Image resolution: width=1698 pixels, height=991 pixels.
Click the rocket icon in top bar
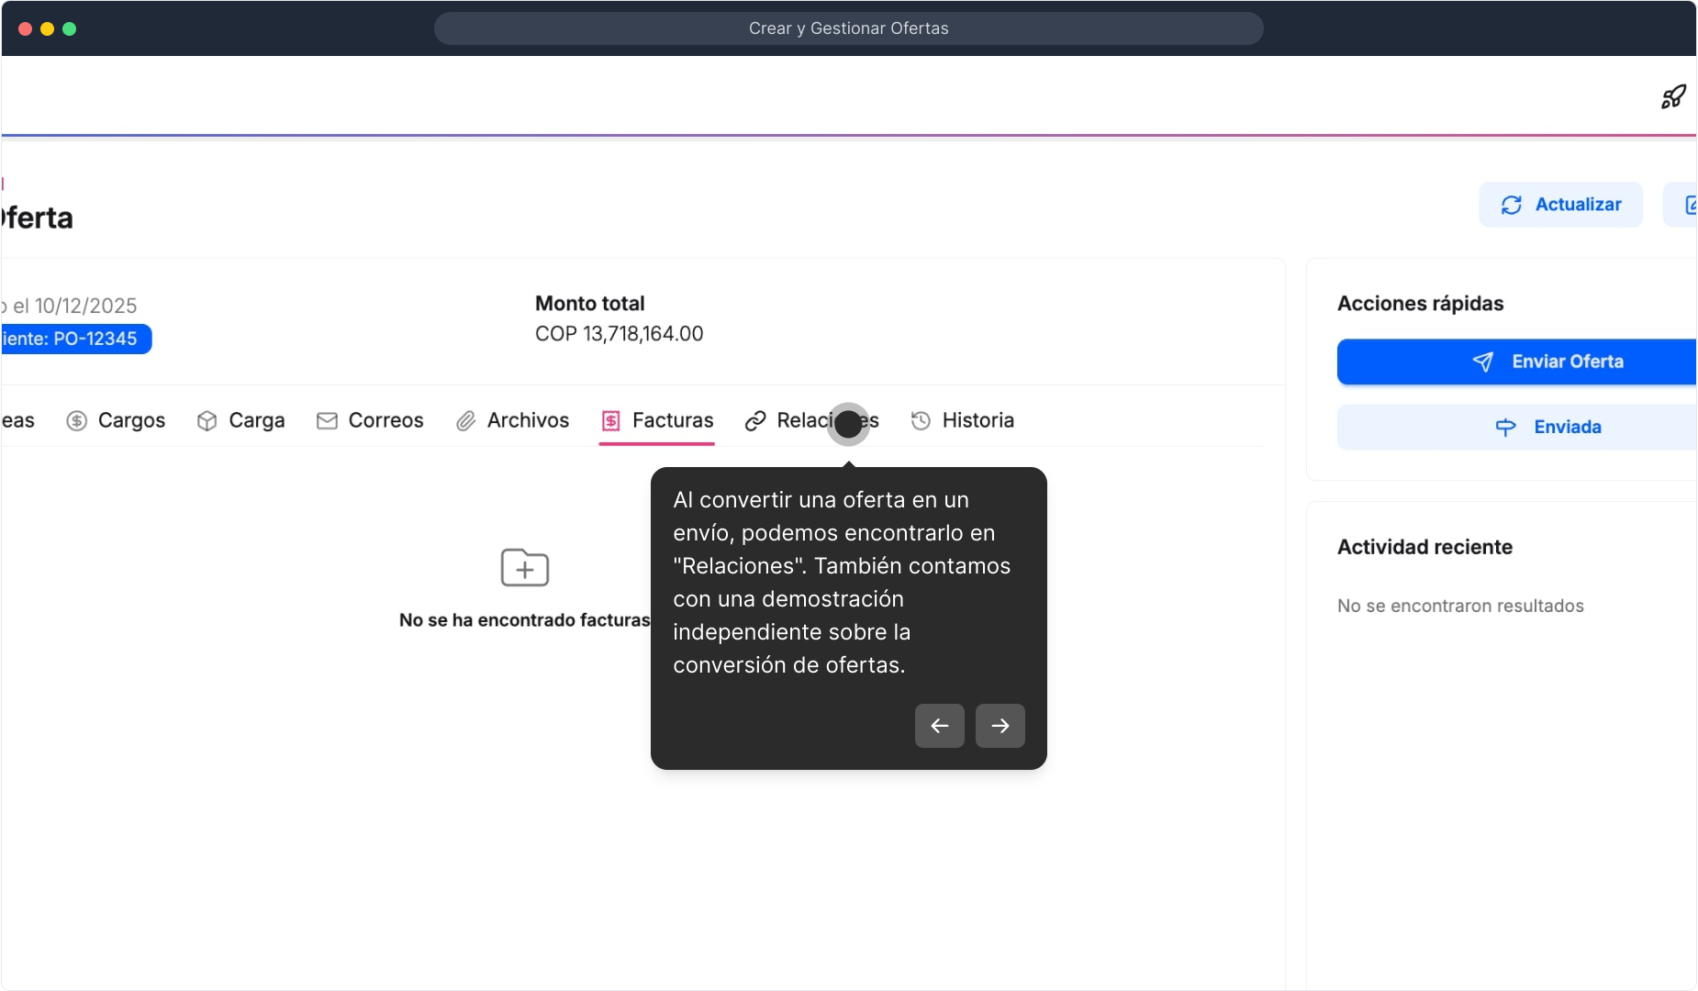point(1673,96)
